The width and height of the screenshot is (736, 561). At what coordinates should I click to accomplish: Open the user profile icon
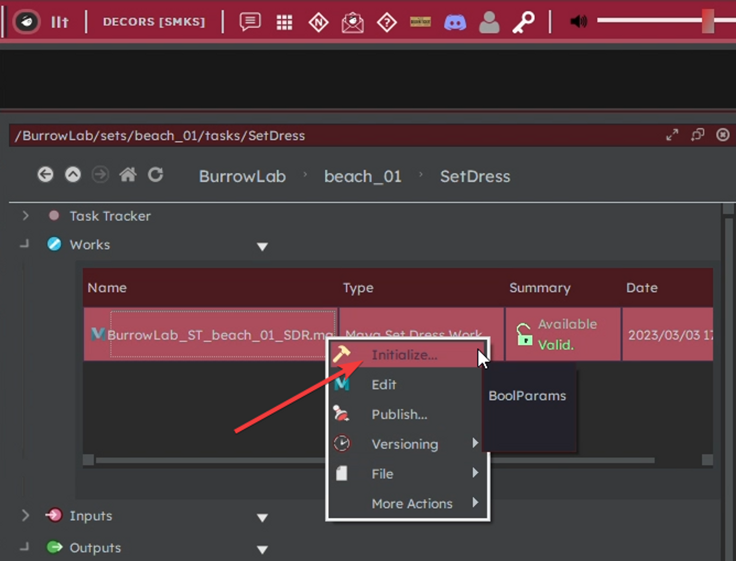[489, 22]
